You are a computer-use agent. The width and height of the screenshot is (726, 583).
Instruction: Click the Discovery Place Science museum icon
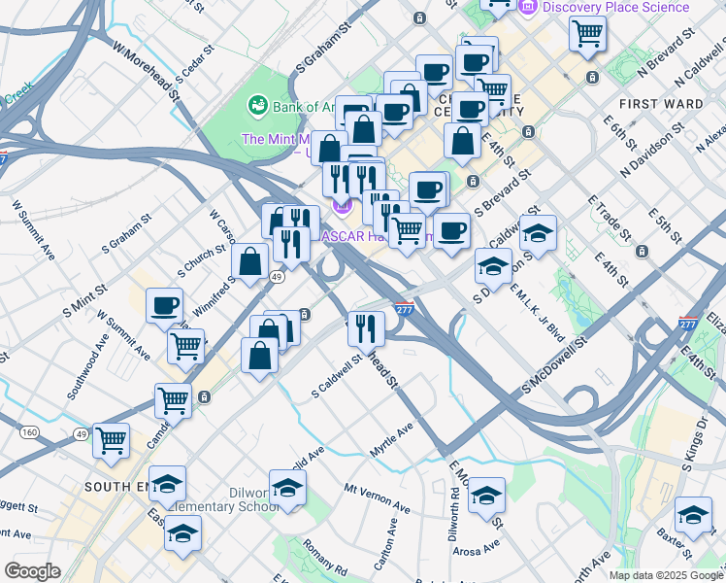[x=528, y=6]
